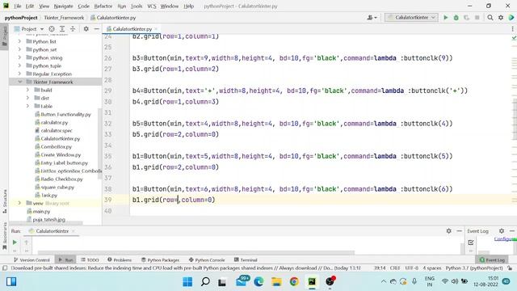This screenshot has height=291, width=517.
Task: Open Event Log settings gear
Action: point(502,231)
